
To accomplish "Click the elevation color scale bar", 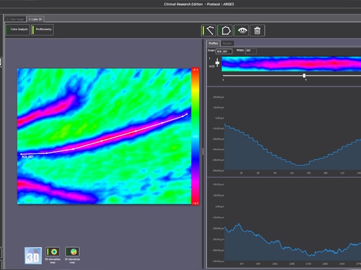I will coord(195,136).
